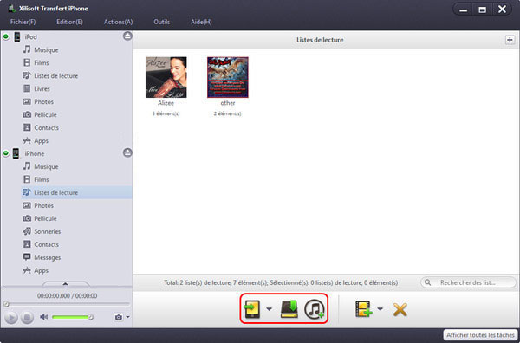Click Afficher toutes les tâches button
Viewport: 520px width, 343px height.
coord(480,335)
